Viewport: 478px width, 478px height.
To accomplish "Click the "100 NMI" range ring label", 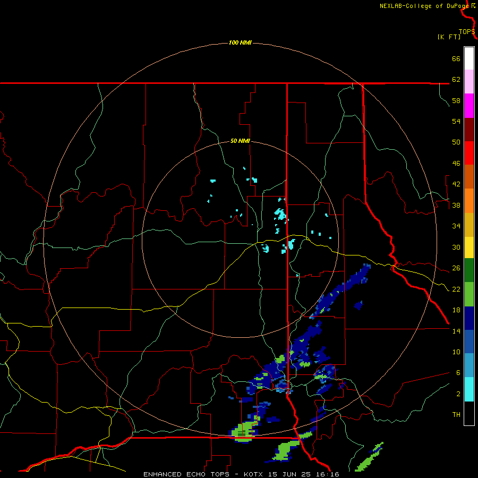I will 240,42.
